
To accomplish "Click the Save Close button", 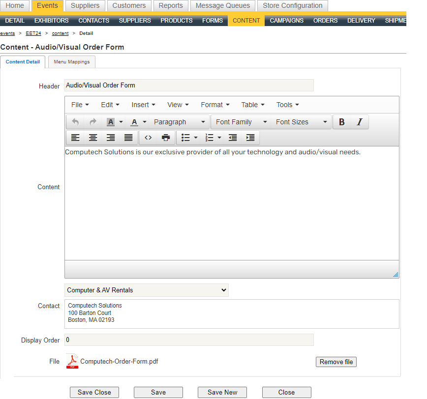I will (x=94, y=392).
